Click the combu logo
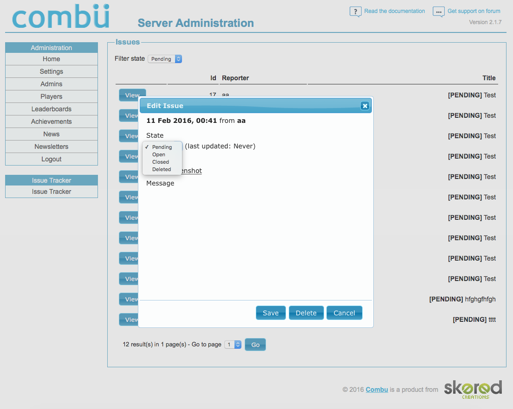Image resolution: width=513 pixels, height=409 pixels. [60, 16]
